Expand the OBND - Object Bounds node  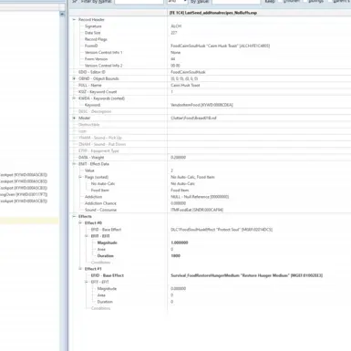(x=74, y=78)
